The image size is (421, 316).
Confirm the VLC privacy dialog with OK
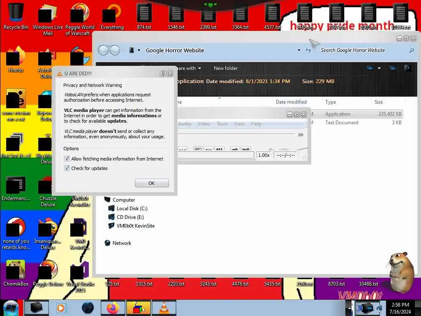tap(152, 183)
